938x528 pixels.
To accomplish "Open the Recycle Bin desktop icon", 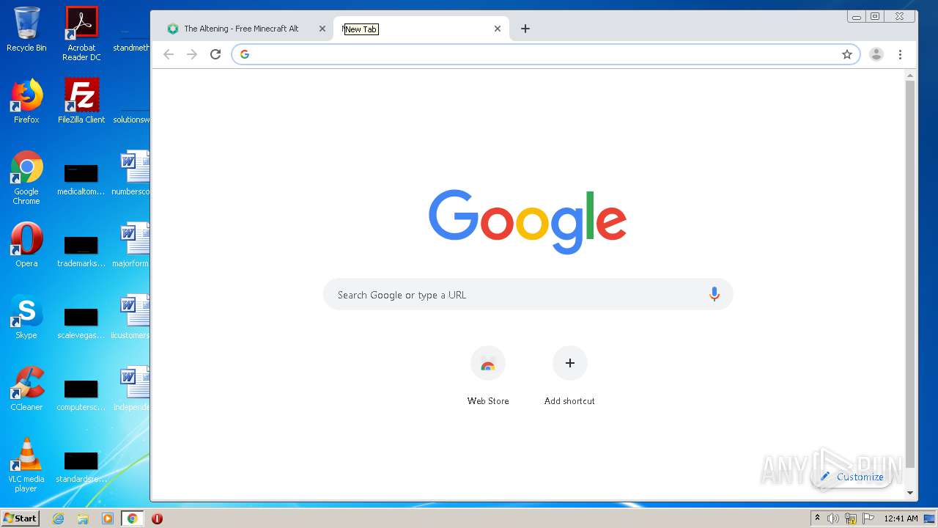I will [26, 29].
